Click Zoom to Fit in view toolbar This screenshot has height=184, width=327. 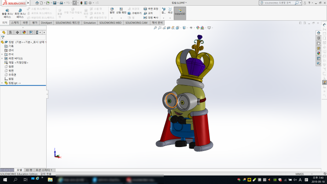[x=155, y=28]
